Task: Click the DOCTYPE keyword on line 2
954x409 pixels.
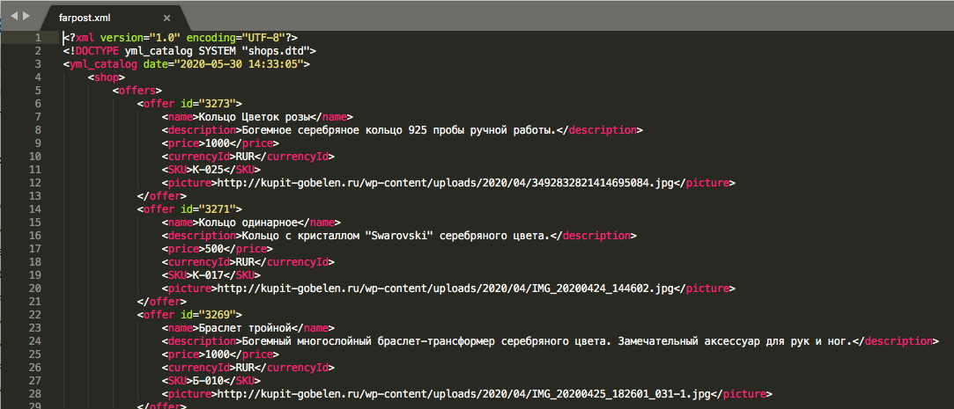Action: point(96,51)
